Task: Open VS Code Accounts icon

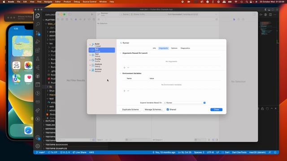Action: pyautogui.click(x=38, y=137)
